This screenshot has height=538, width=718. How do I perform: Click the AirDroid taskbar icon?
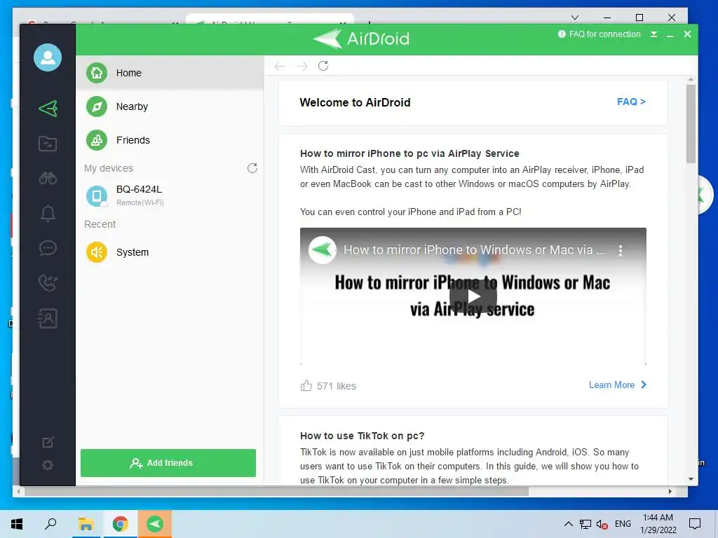(x=155, y=524)
